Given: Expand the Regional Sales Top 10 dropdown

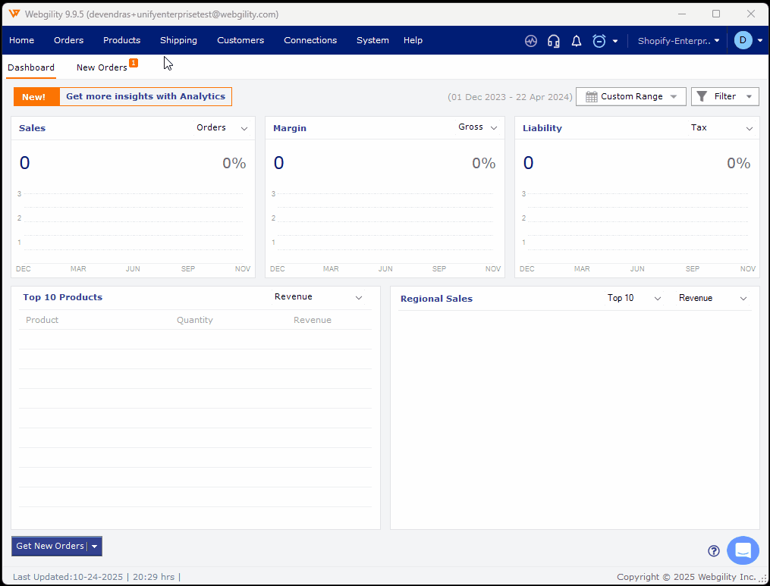Looking at the screenshot, I should point(634,298).
